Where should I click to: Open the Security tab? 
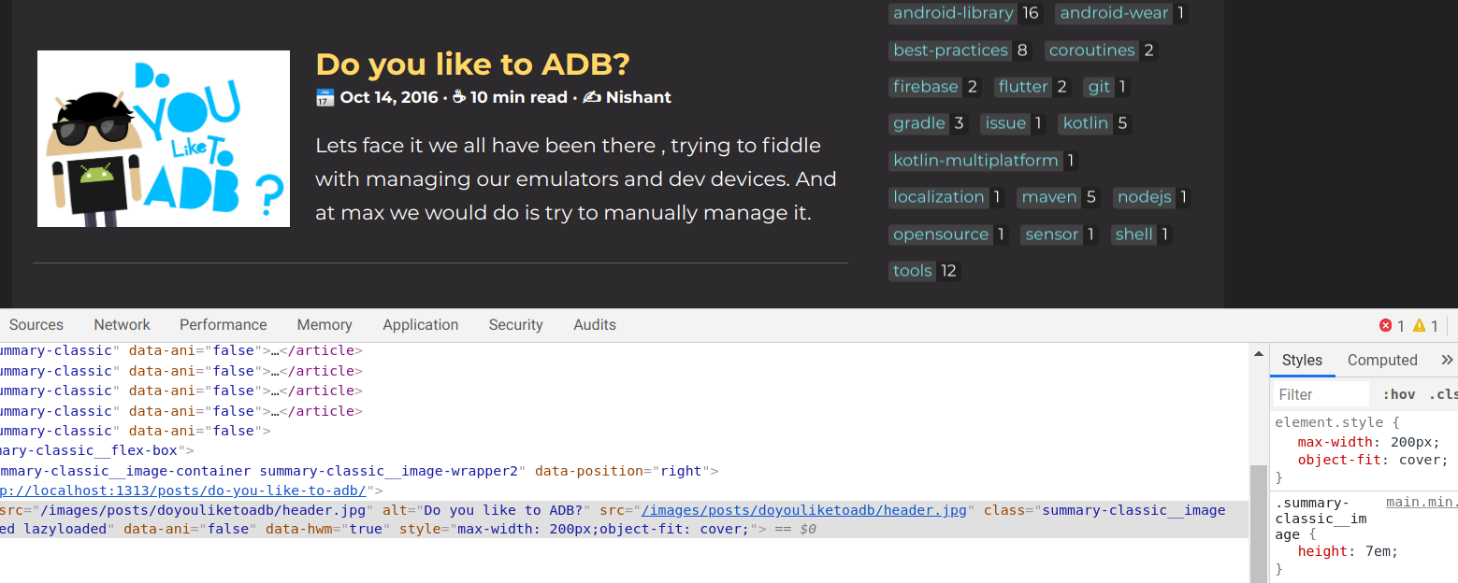point(515,325)
